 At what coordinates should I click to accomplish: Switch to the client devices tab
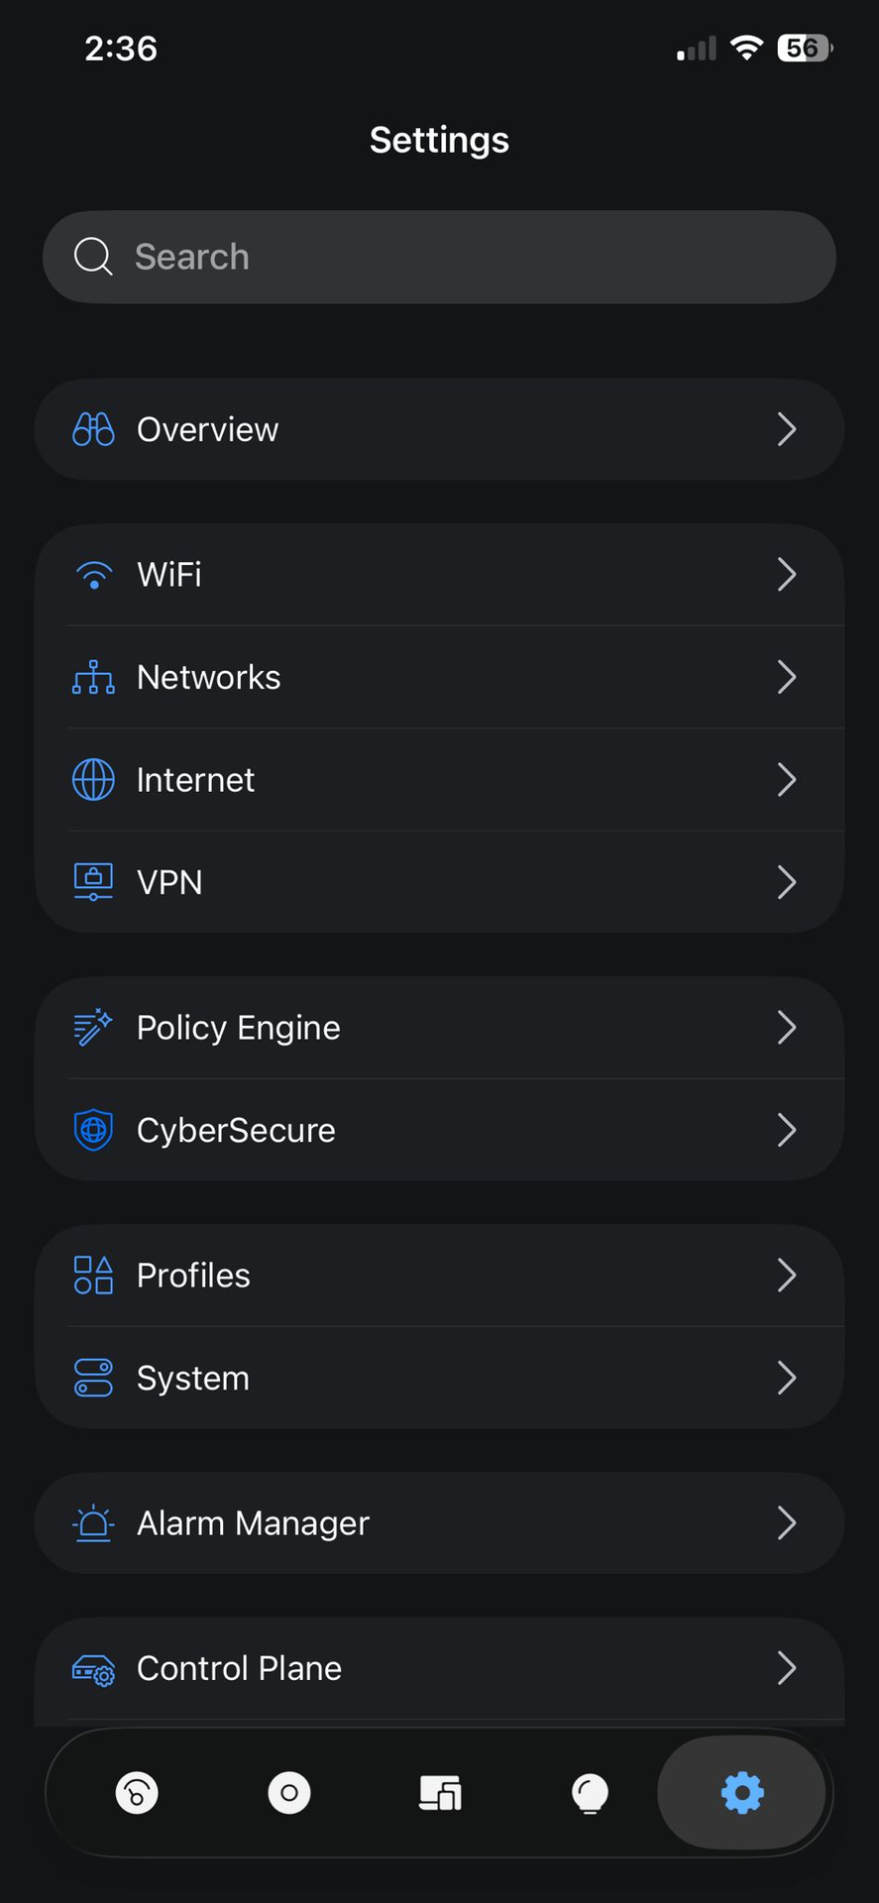440,1793
